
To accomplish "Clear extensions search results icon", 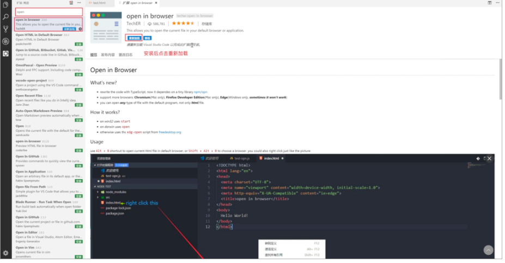I will tap(71, 3).
